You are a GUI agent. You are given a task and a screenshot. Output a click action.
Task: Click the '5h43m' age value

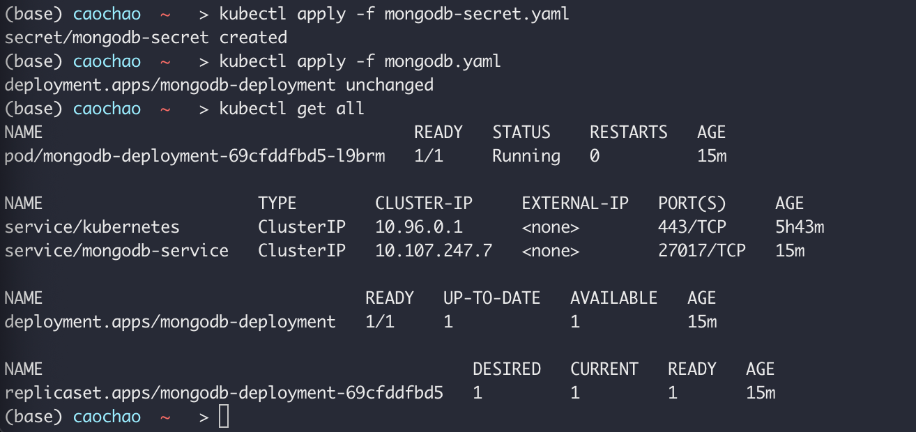(x=800, y=227)
